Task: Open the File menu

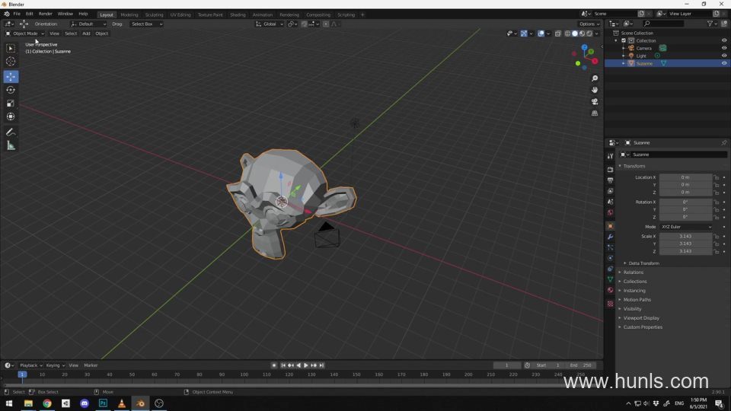Action: (x=17, y=14)
